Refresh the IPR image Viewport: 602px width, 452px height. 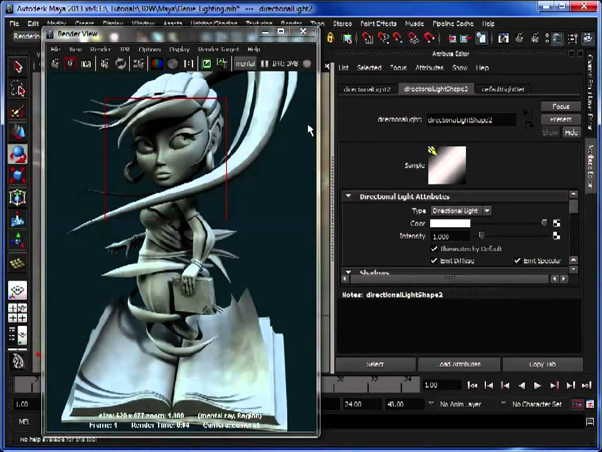click(x=120, y=64)
